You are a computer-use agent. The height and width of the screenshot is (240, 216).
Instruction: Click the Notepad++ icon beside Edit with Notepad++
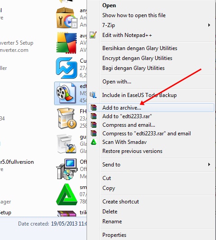93,35
